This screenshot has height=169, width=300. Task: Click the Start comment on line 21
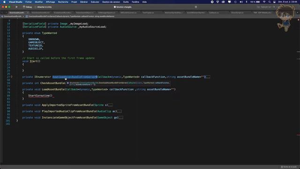pyautogui.click(x=58, y=58)
